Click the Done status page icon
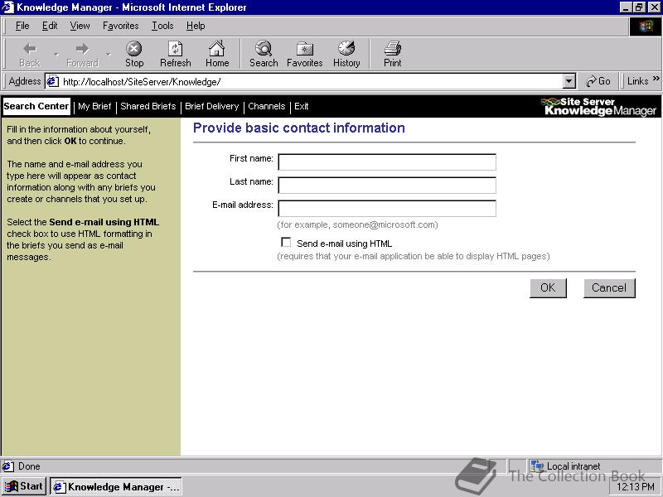This screenshot has height=497, width=663. [7, 466]
